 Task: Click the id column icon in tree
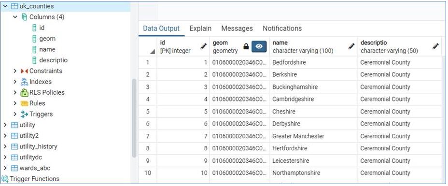click(x=34, y=28)
